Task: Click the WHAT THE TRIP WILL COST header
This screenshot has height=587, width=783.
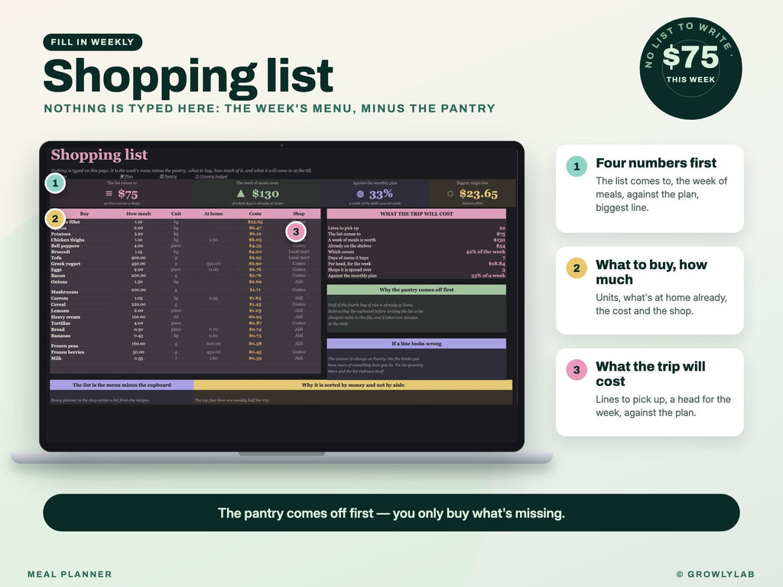Action: click(x=417, y=214)
